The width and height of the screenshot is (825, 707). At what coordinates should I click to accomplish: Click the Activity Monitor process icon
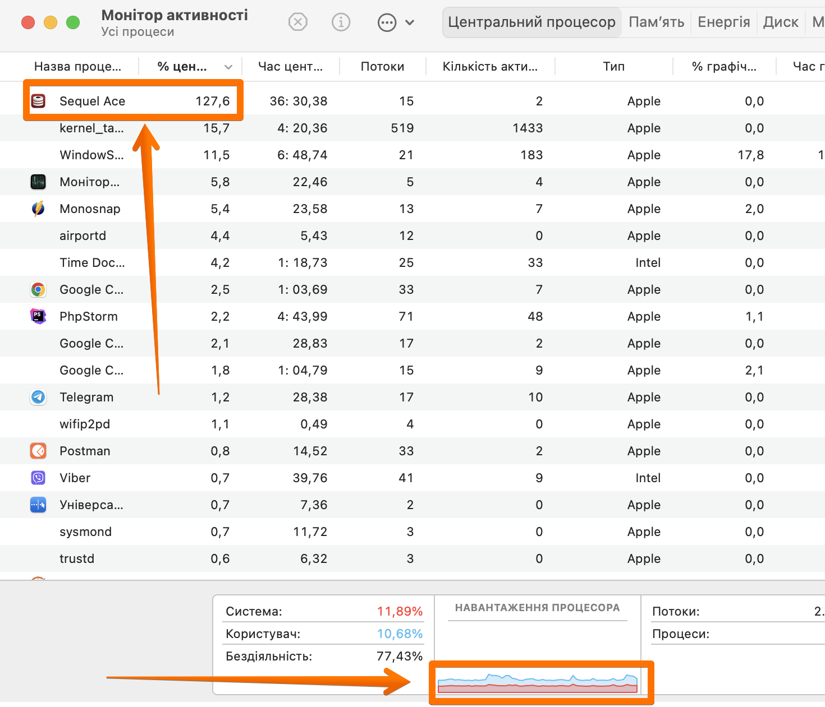click(x=38, y=182)
